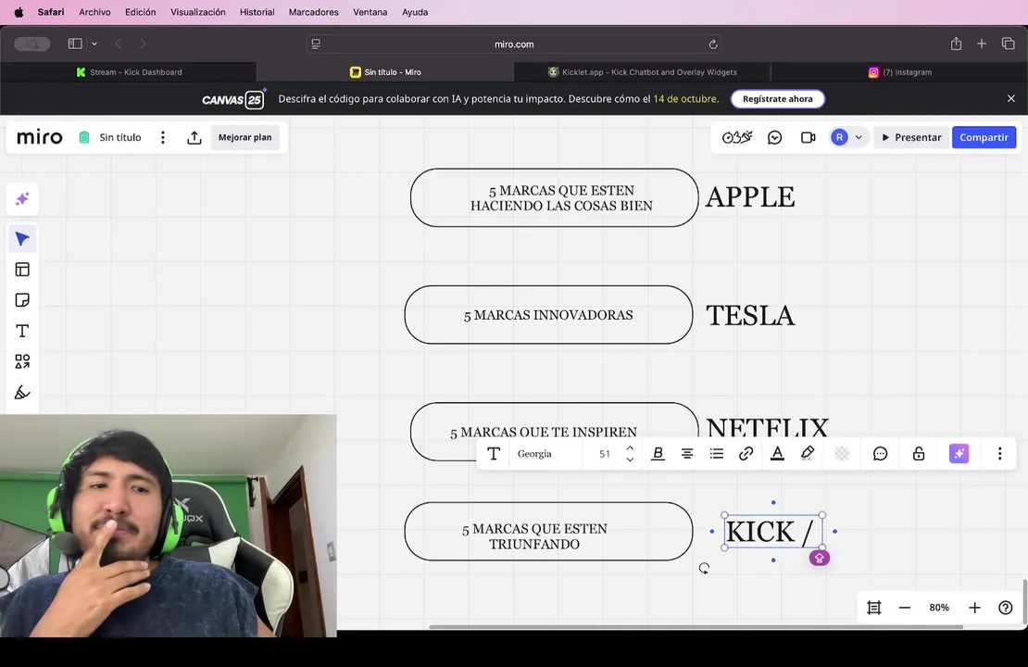Click the horizontal scrollbar of the board
1028x667 pixels.
point(696,627)
